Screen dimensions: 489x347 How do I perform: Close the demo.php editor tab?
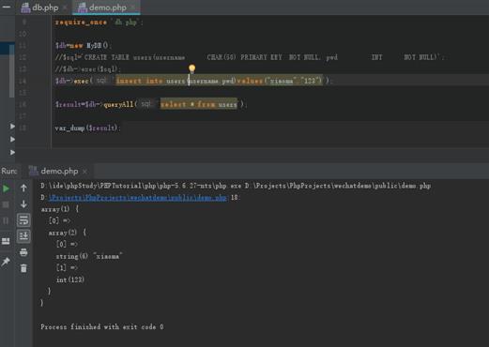tap(133, 7)
